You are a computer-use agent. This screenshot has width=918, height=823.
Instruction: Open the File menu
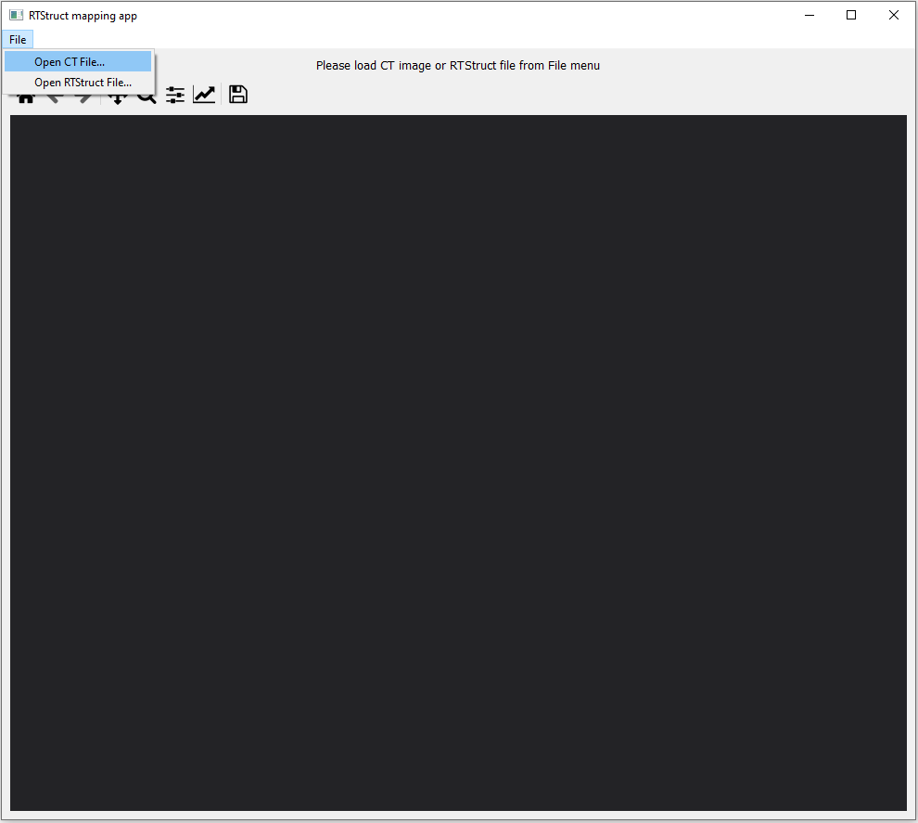[17, 39]
